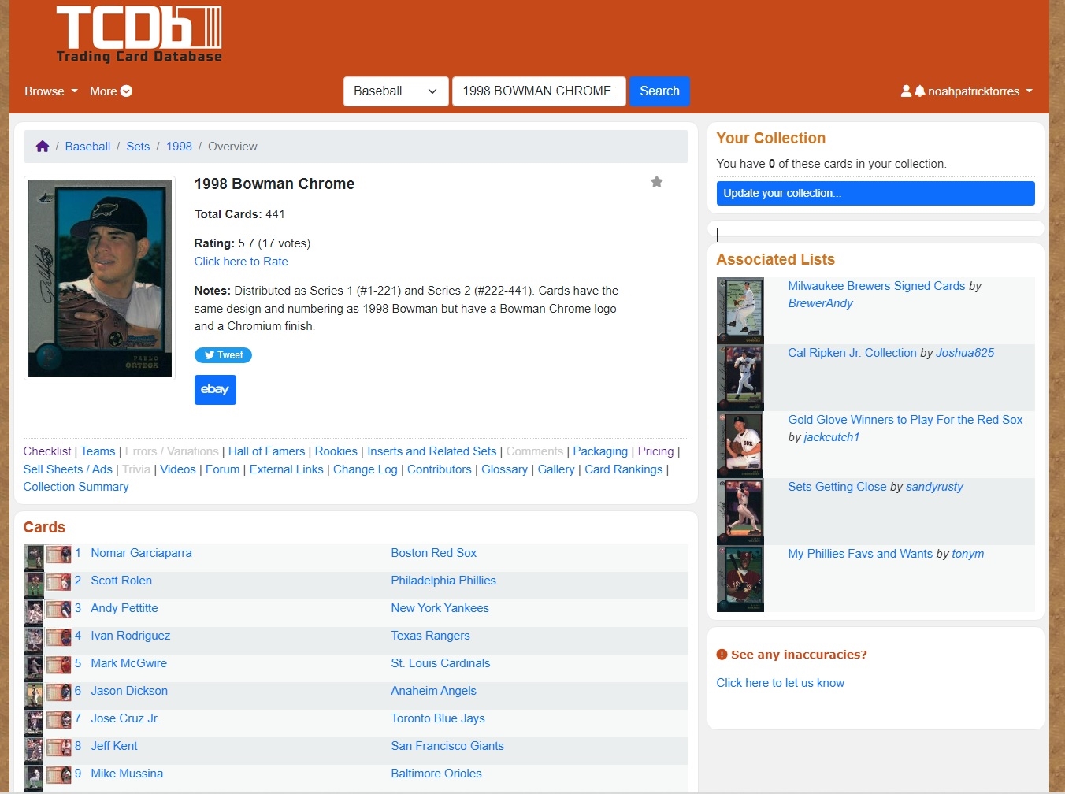Open the Hall of Famers link
Viewport: 1065px width, 794px height.
point(266,451)
